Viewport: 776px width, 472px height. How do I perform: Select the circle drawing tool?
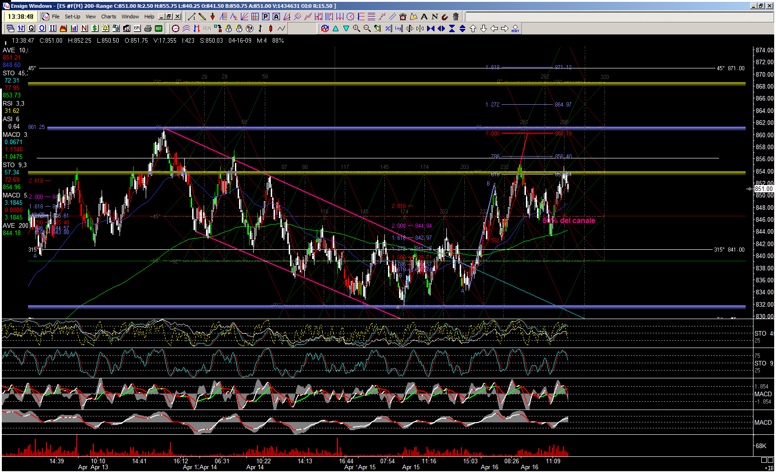[350, 17]
